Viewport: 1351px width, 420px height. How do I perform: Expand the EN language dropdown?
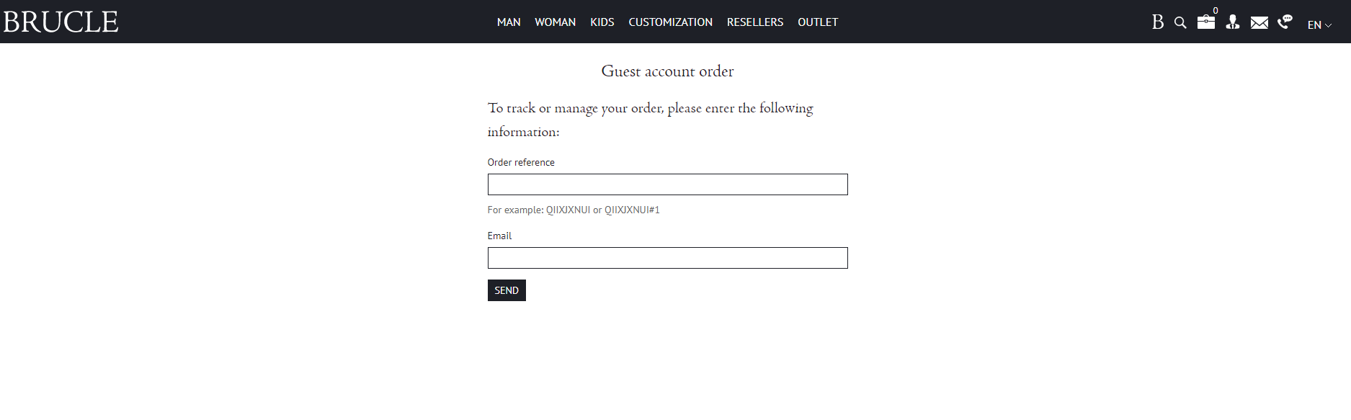point(1319,24)
